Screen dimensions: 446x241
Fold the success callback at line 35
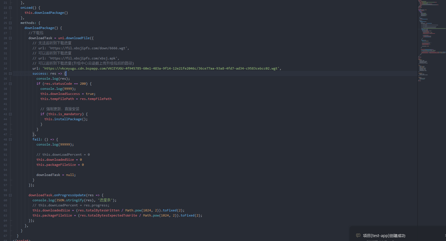point(10,74)
